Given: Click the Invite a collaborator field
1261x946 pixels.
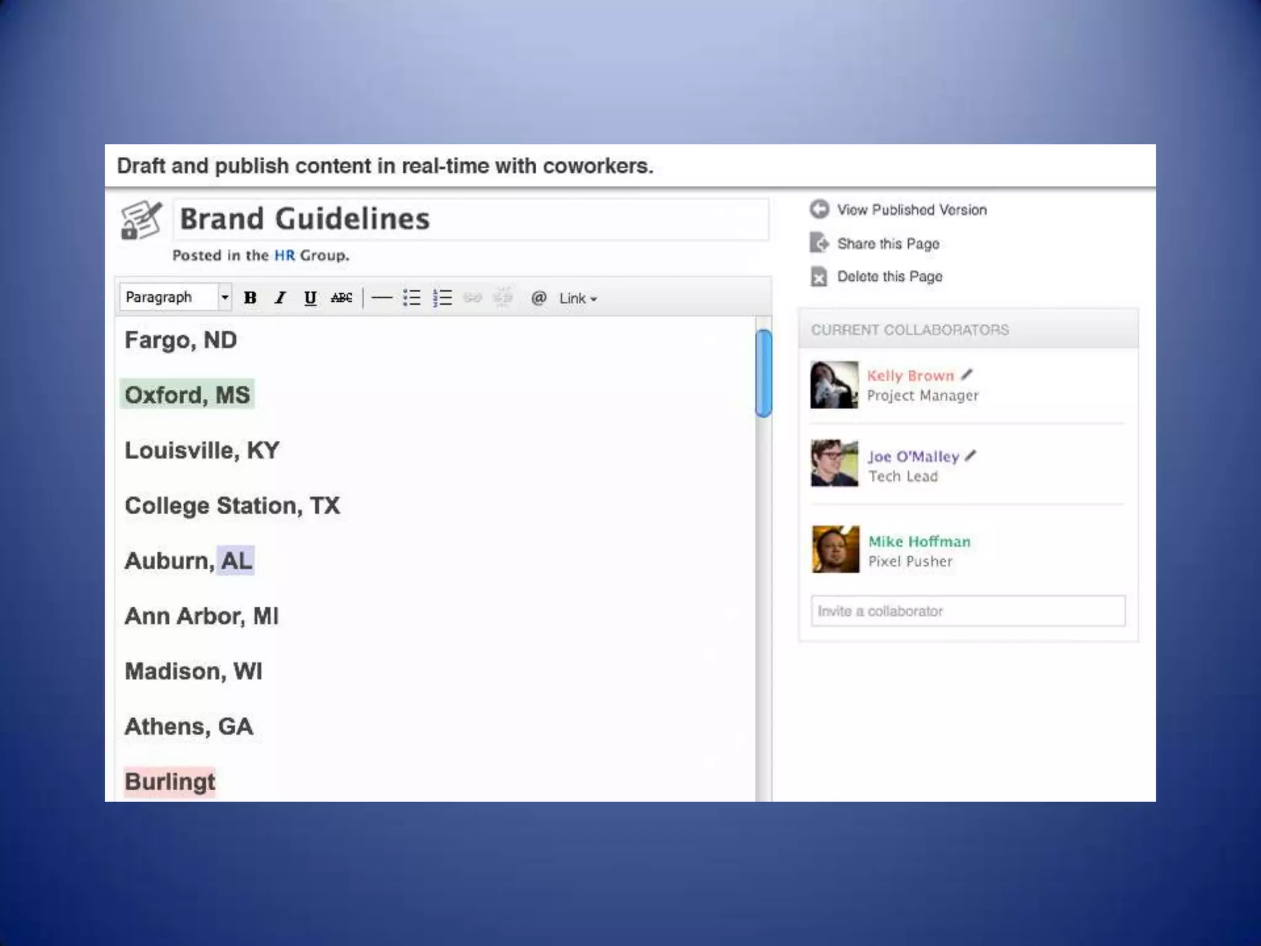Looking at the screenshot, I should click(x=967, y=611).
